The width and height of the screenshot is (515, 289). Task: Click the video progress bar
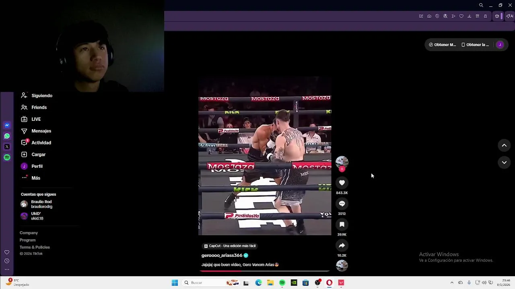(265, 271)
